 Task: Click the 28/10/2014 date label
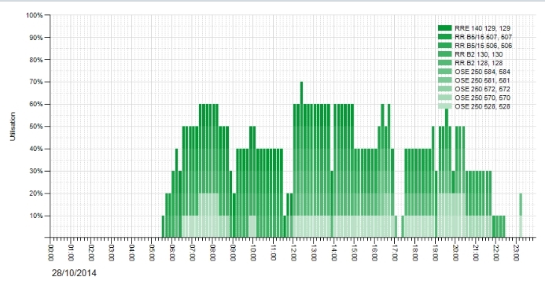pyautogui.click(x=74, y=273)
